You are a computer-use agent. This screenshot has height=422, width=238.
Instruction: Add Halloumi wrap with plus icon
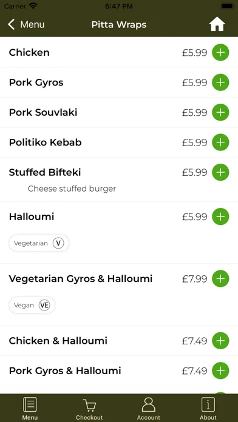pos(220,216)
